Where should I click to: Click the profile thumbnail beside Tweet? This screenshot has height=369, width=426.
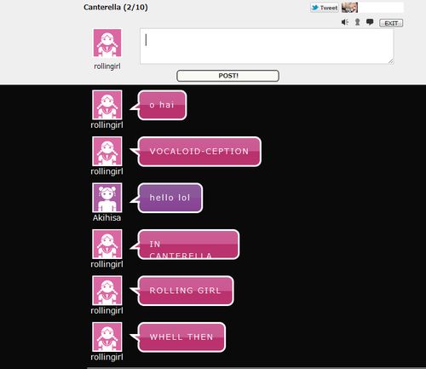tap(349, 8)
